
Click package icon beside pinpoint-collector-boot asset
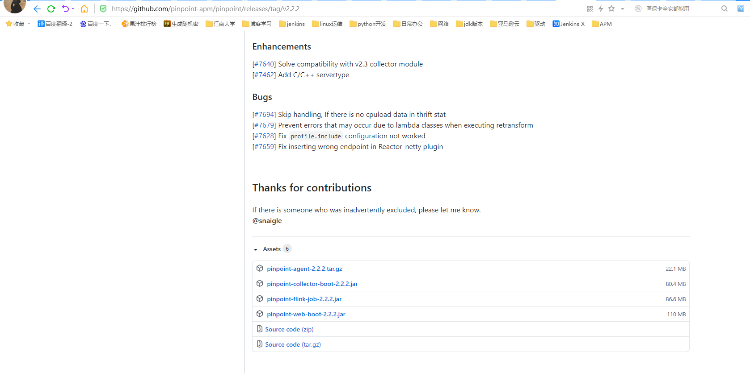pyautogui.click(x=260, y=283)
